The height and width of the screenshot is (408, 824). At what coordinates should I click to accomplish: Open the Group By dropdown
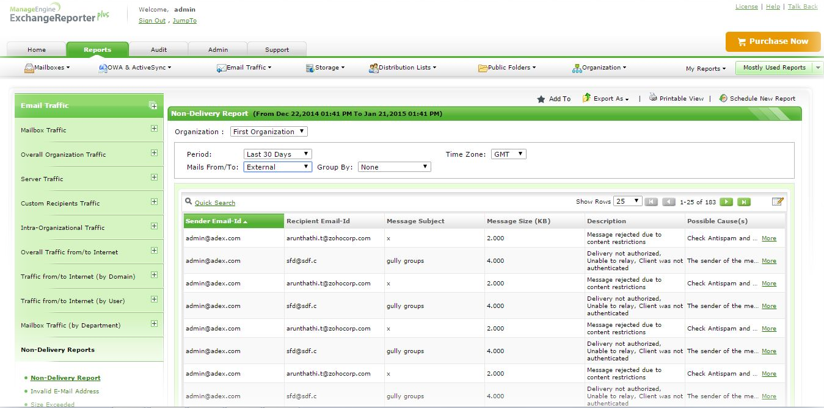pos(394,167)
